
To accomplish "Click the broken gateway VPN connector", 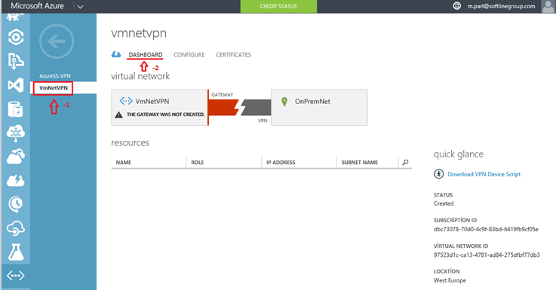I will point(240,107).
